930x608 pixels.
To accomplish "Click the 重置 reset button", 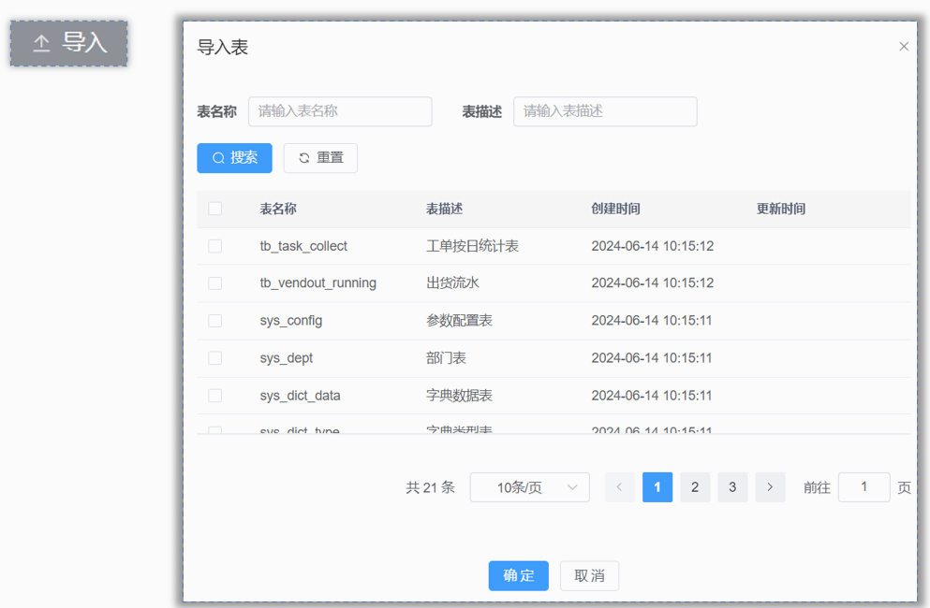I will pyautogui.click(x=320, y=158).
